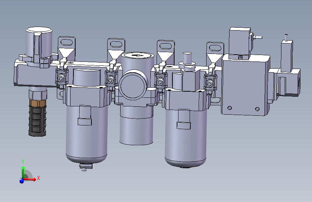Select the rightmost slotted mounting bracket

tap(215, 54)
